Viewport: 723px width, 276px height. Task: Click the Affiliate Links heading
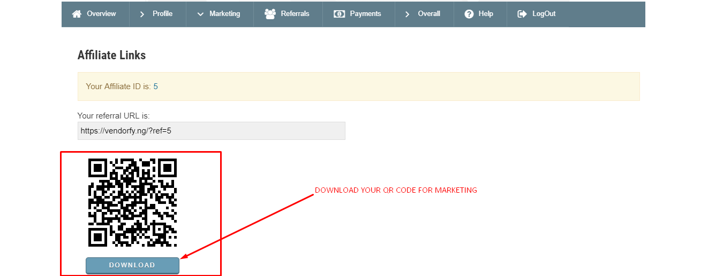coord(111,55)
